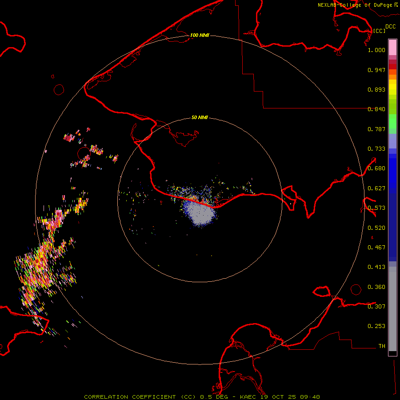Click the Correlation Coefficient caption at the bottom
The image size is (400, 400).
pos(202,396)
